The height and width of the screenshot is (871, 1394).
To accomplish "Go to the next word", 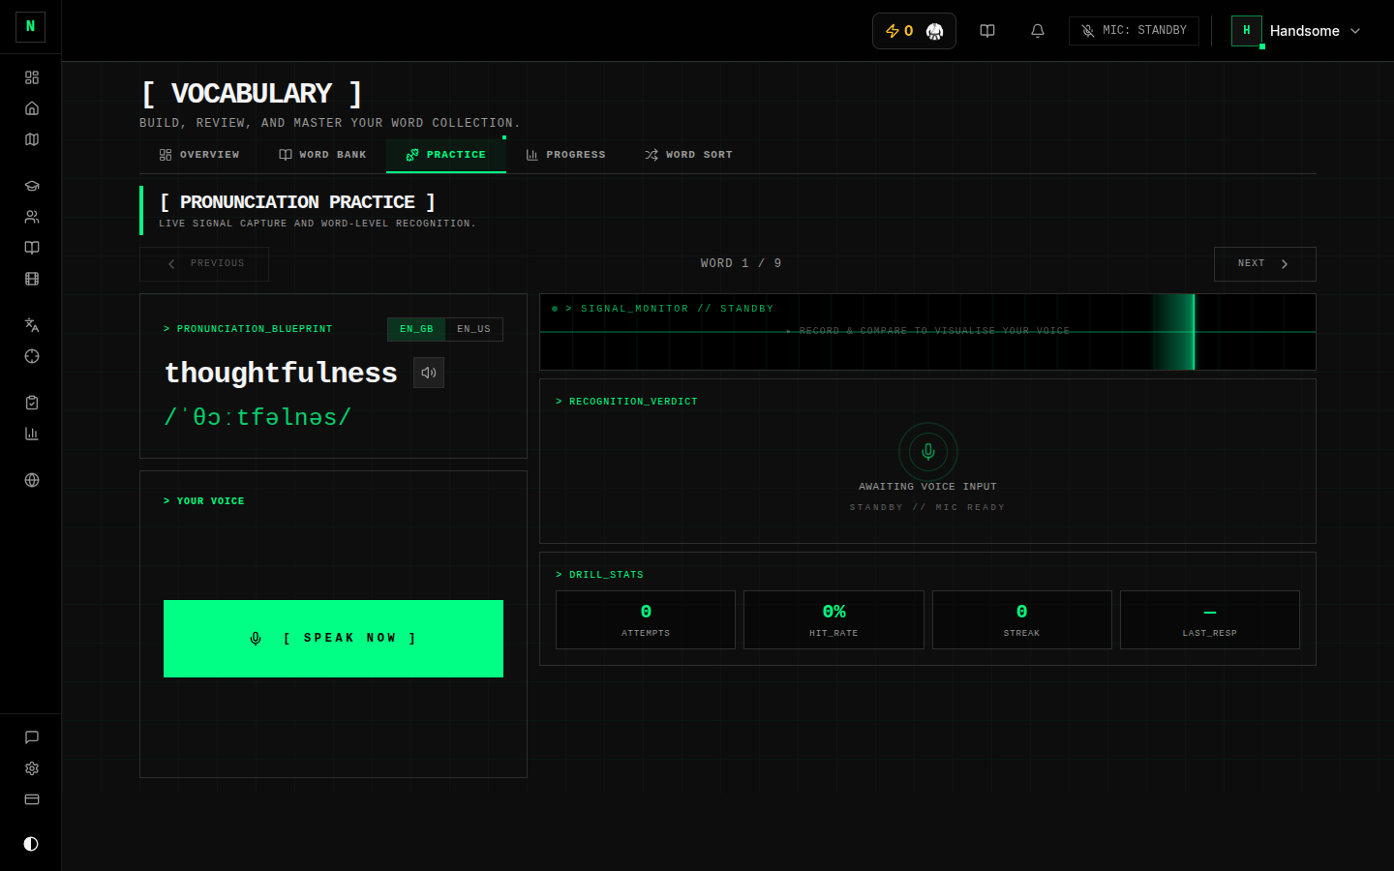I will click(x=1264, y=264).
